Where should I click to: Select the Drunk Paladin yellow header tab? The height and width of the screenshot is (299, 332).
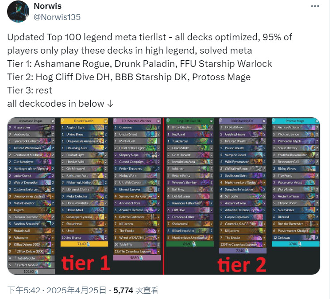pyautogui.click(x=84, y=121)
